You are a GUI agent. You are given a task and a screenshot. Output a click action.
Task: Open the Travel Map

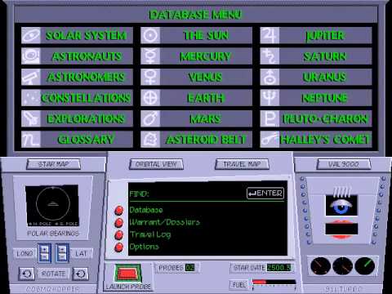pyautogui.click(x=242, y=164)
